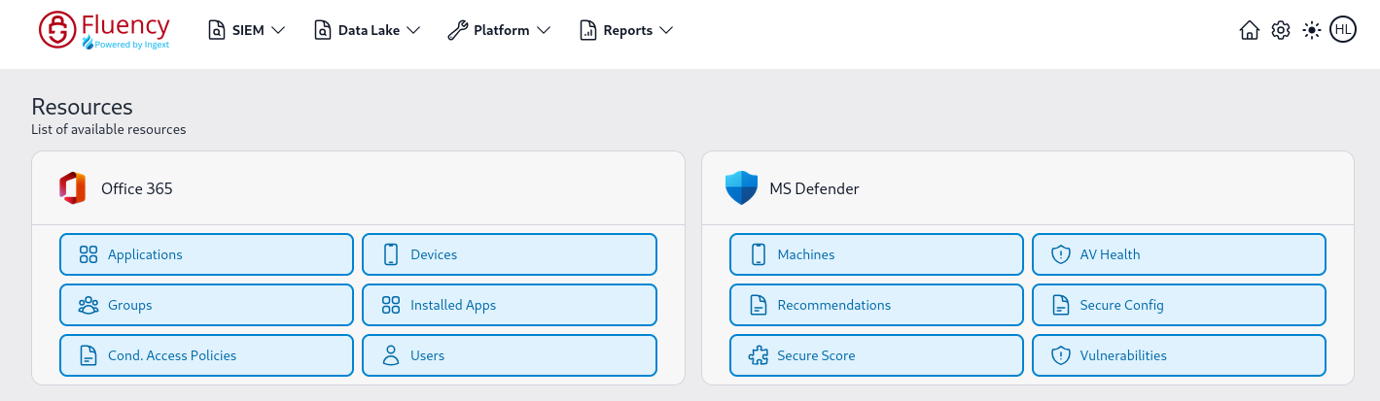Click the Office 365 logo icon

pyautogui.click(x=72, y=188)
